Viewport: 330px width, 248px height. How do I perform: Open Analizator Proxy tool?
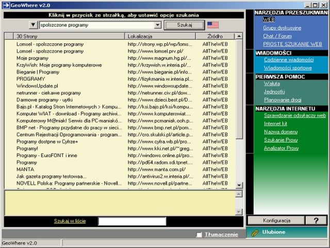[x=282, y=148]
